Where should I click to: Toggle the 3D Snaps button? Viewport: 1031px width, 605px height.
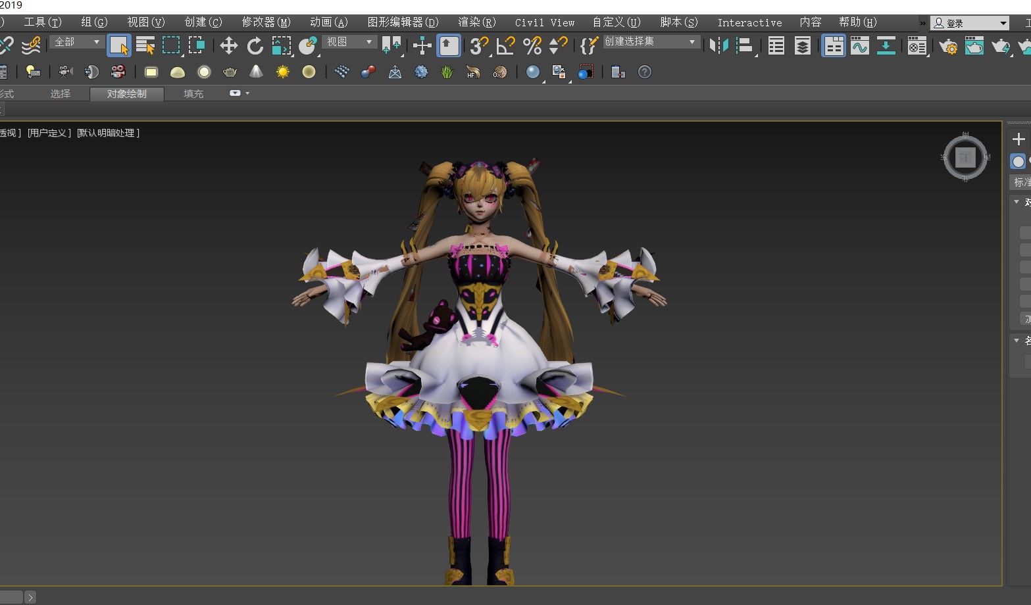click(x=479, y=45)
